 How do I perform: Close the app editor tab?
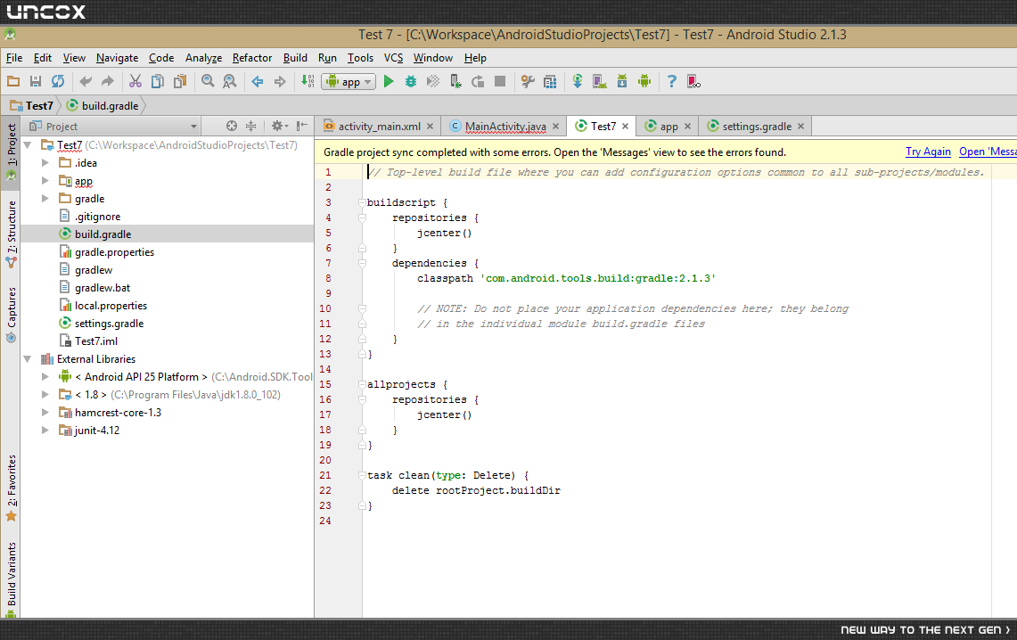coord(687,127)
